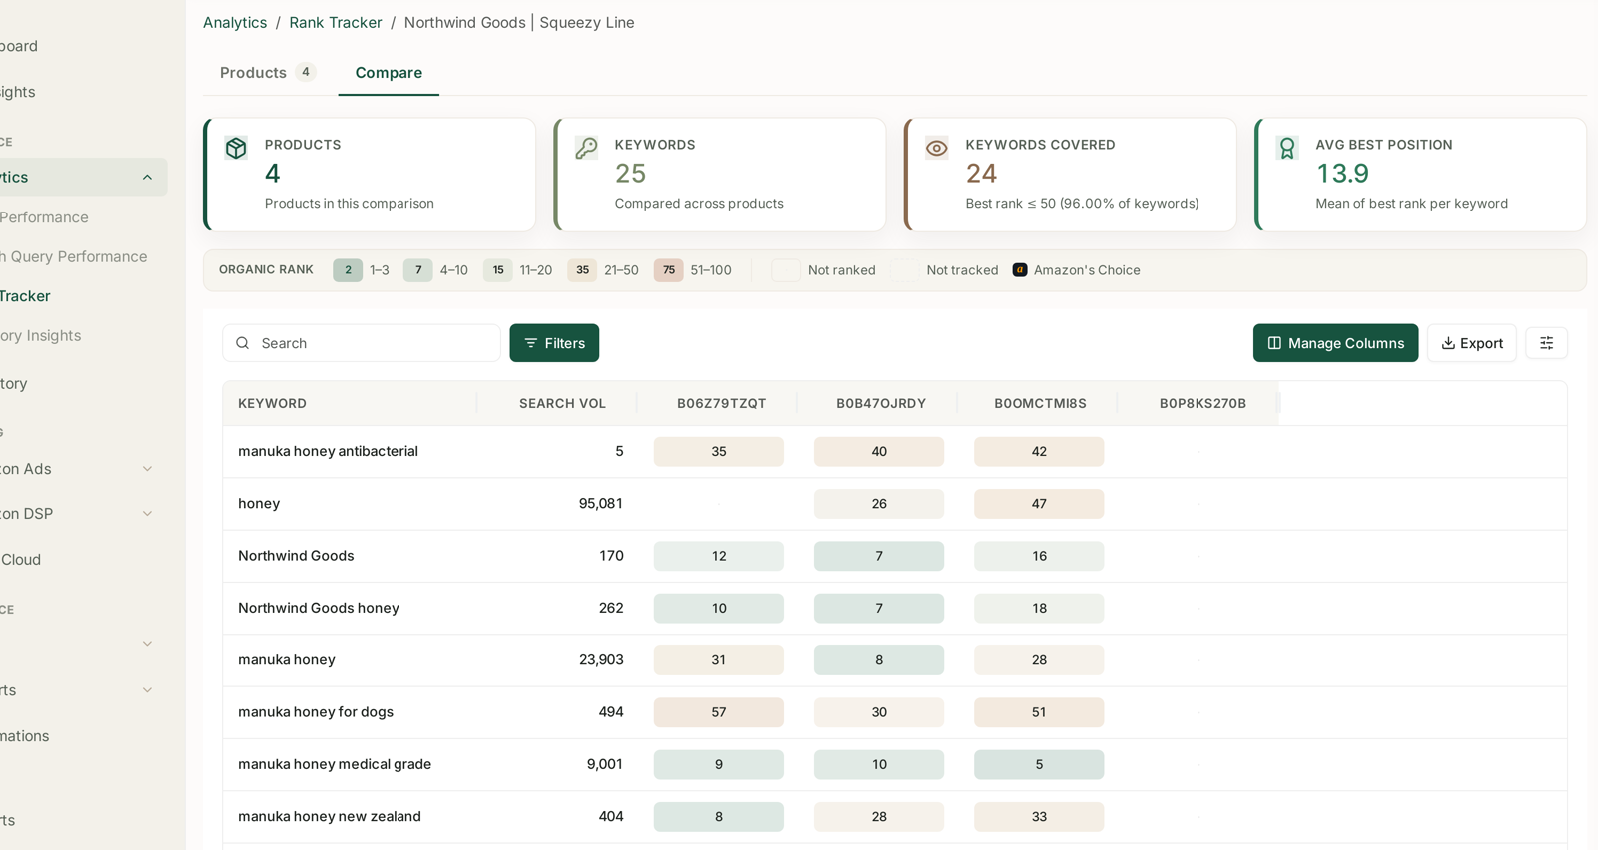1598x850 pixels.
Task: Open Rank Tracker breadcrumb link
Action: tap(336, 22)
